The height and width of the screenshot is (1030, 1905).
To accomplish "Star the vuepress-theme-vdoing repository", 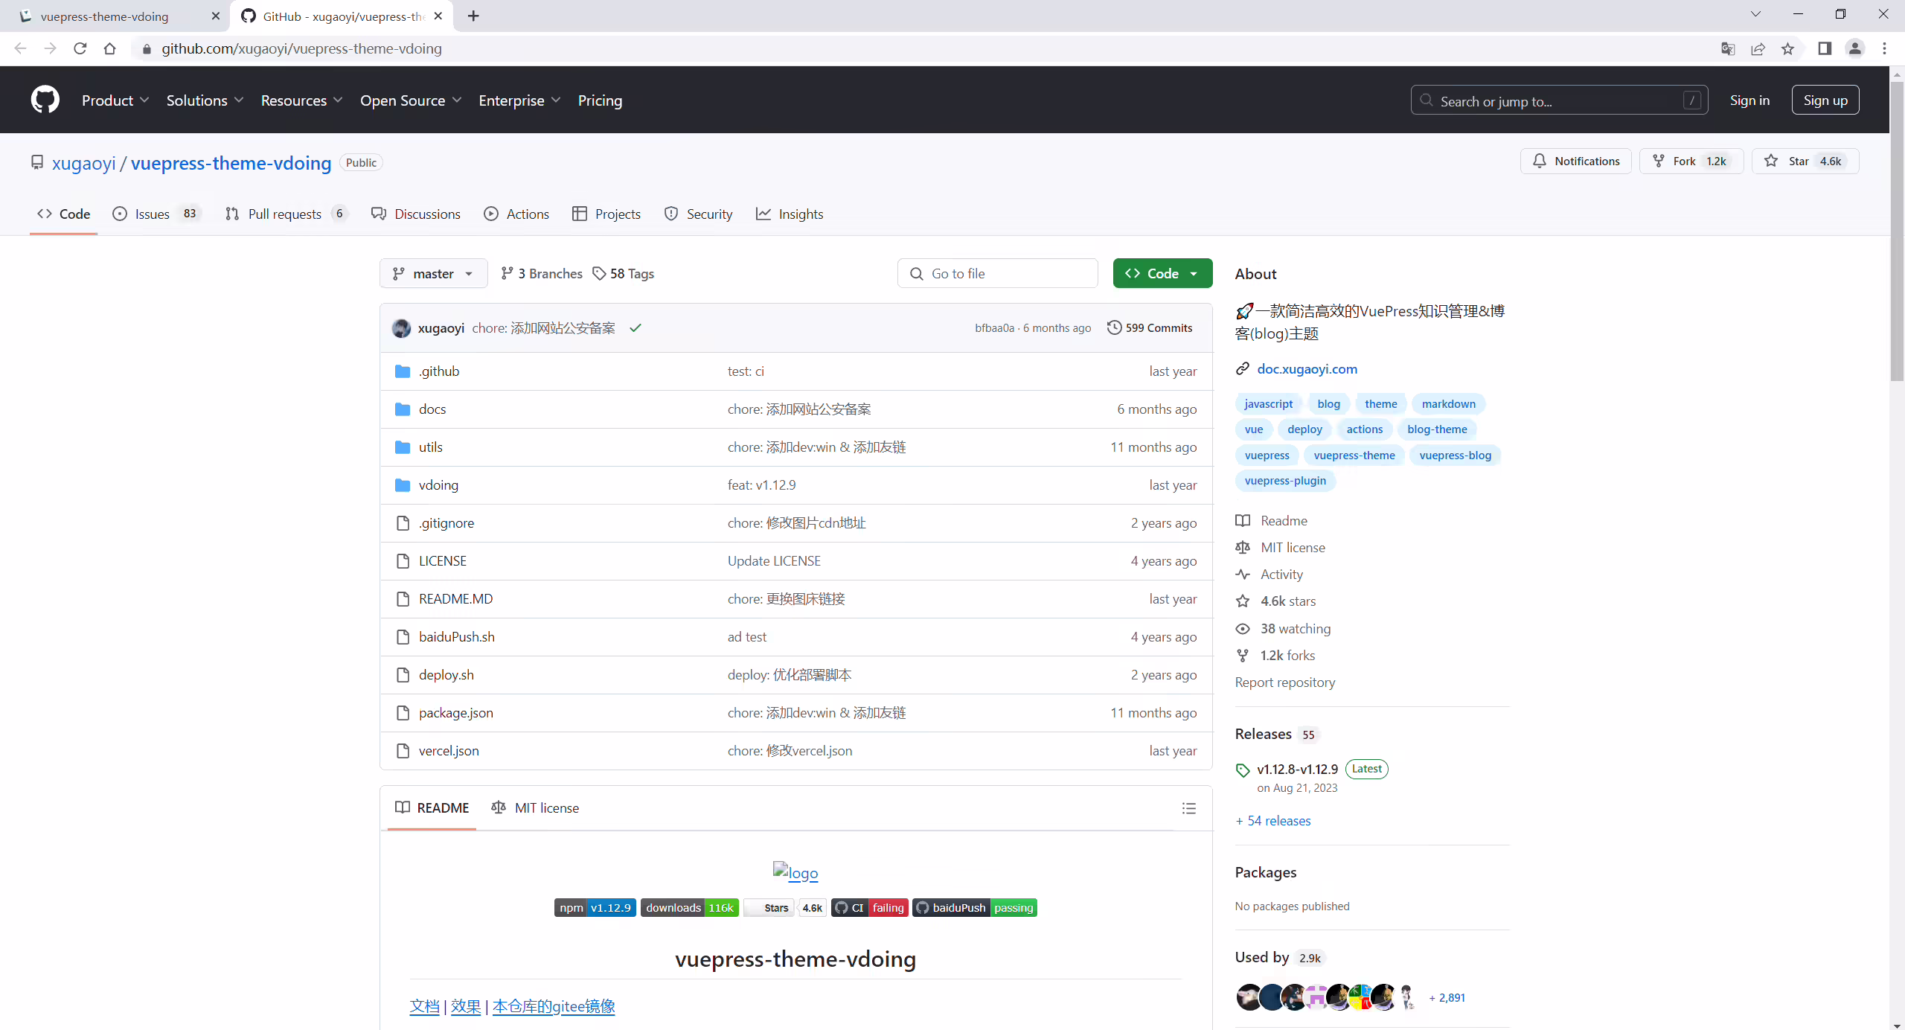I will tap(1805, 161).
